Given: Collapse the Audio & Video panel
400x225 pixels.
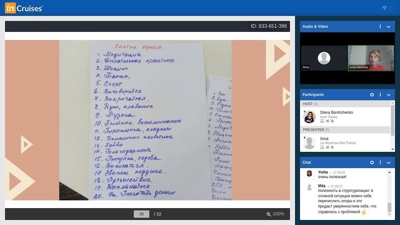Looking at the screenshot, I should pyautogui.click(x=389, y=26).
